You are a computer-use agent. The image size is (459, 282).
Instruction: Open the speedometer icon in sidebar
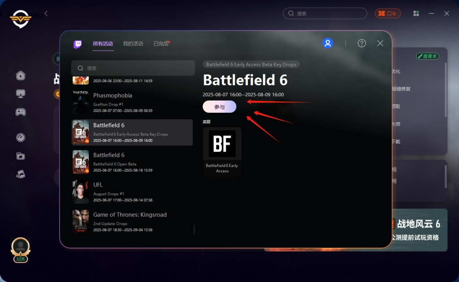click(x=21, y=137)
